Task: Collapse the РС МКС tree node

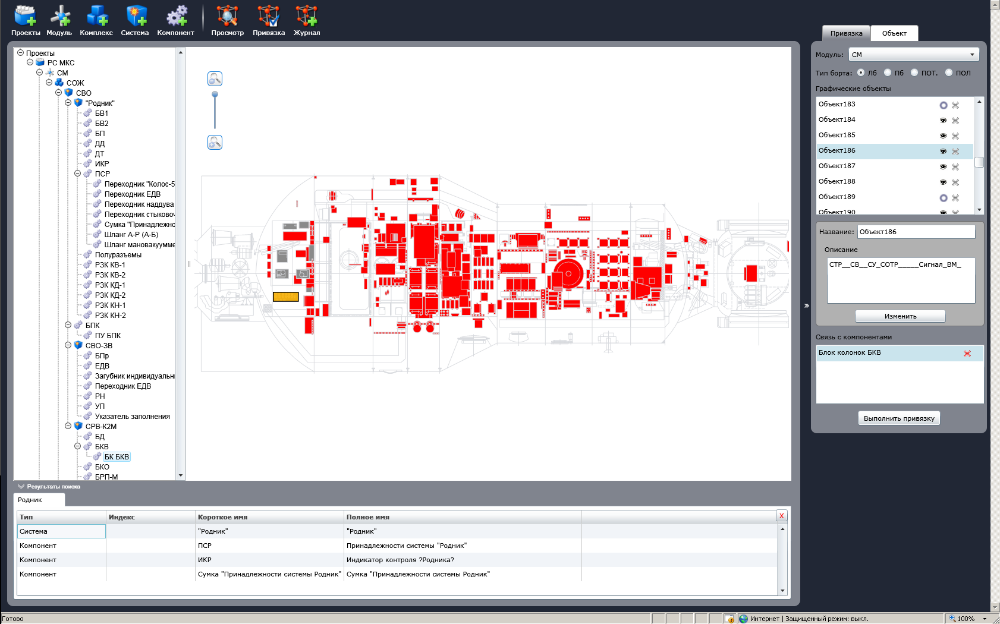Action: click(30, 62)
